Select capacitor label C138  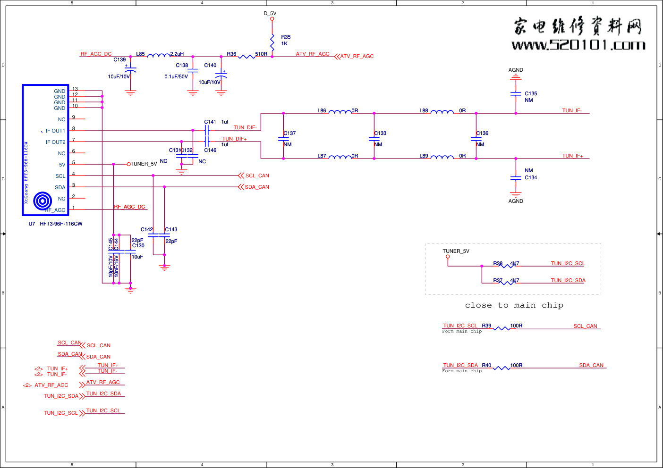pyautogui.click(x=182, y=65)
